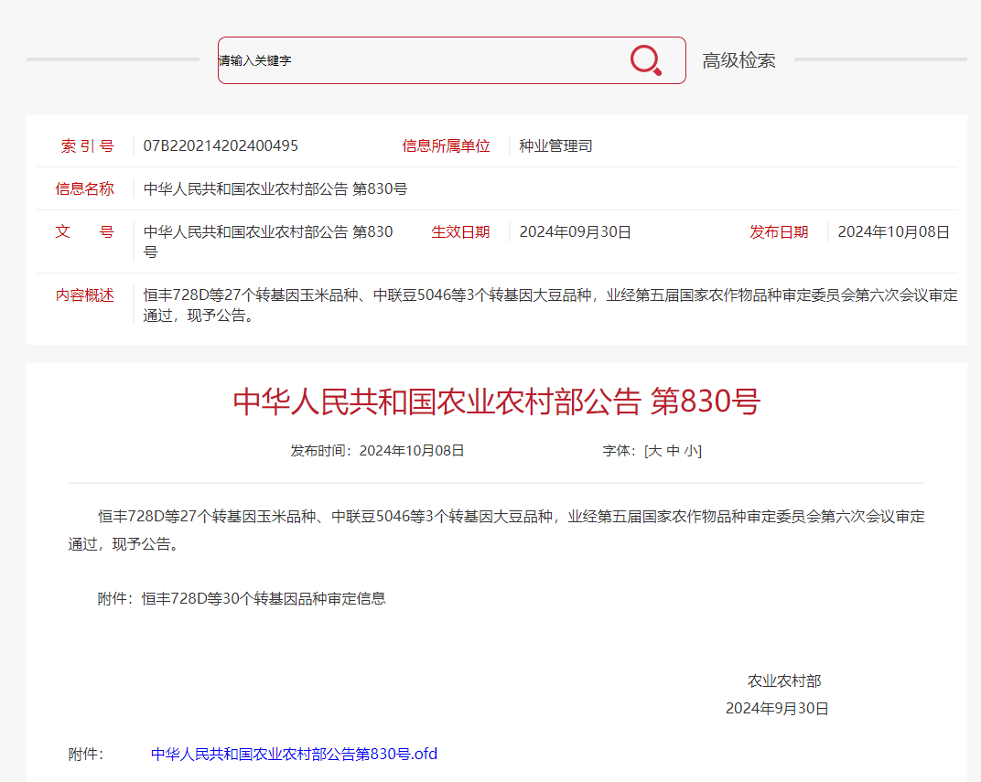Image resolution: width=981 pixels, height=782 pixels.
Task: Click the 种业管理司 unit text
Action: pyautogui.click(x=555, y=145)
